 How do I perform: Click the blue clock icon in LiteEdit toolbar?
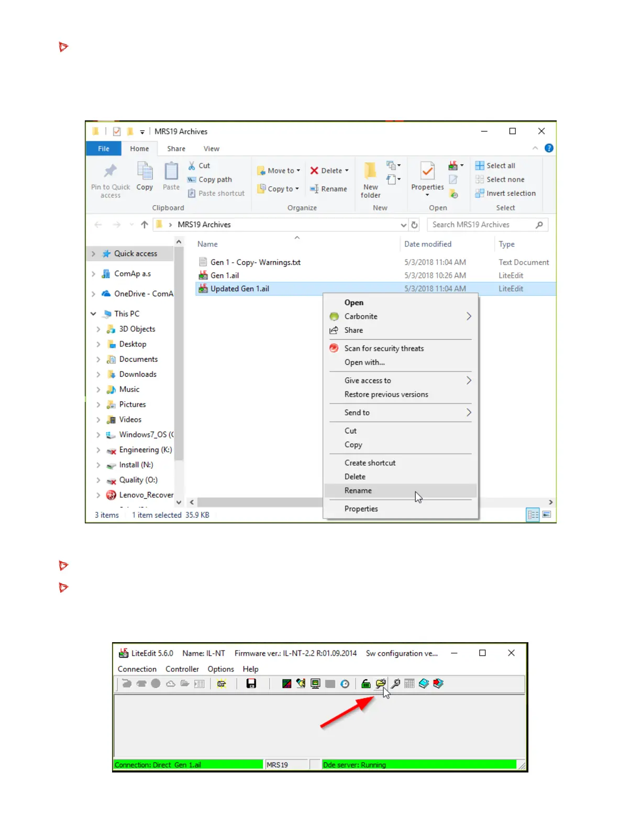(345, 684)
